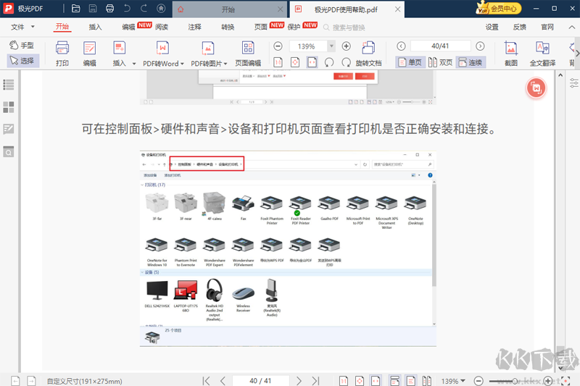Go to previous page using ribbon arrow
Viewport: 580px width, 386px height.
[x=401, y=46]
